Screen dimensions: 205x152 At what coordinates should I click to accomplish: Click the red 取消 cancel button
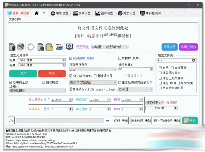pos(52,73)
